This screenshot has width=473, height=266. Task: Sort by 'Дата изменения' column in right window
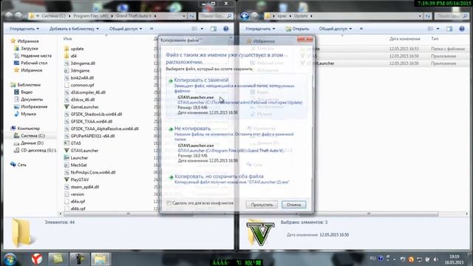pyautogui.click(x=404, y=38)
